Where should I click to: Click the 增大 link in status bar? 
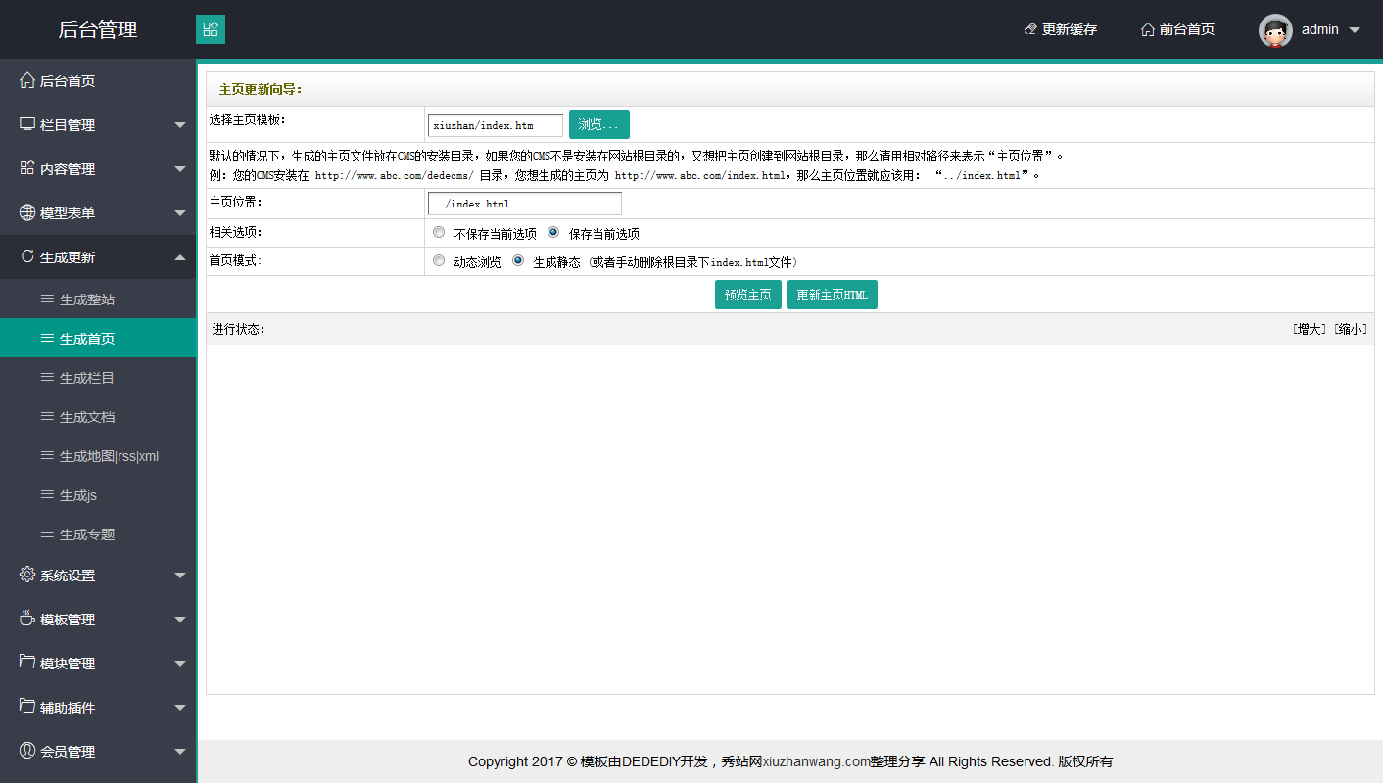[x=1310, y=329]
